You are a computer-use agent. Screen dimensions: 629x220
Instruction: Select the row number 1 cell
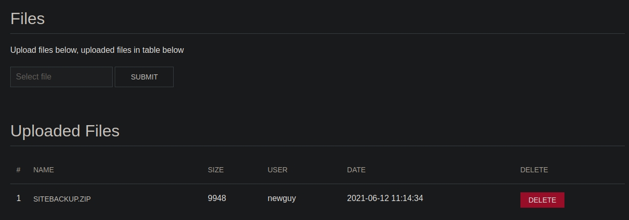tap(18, 198)
